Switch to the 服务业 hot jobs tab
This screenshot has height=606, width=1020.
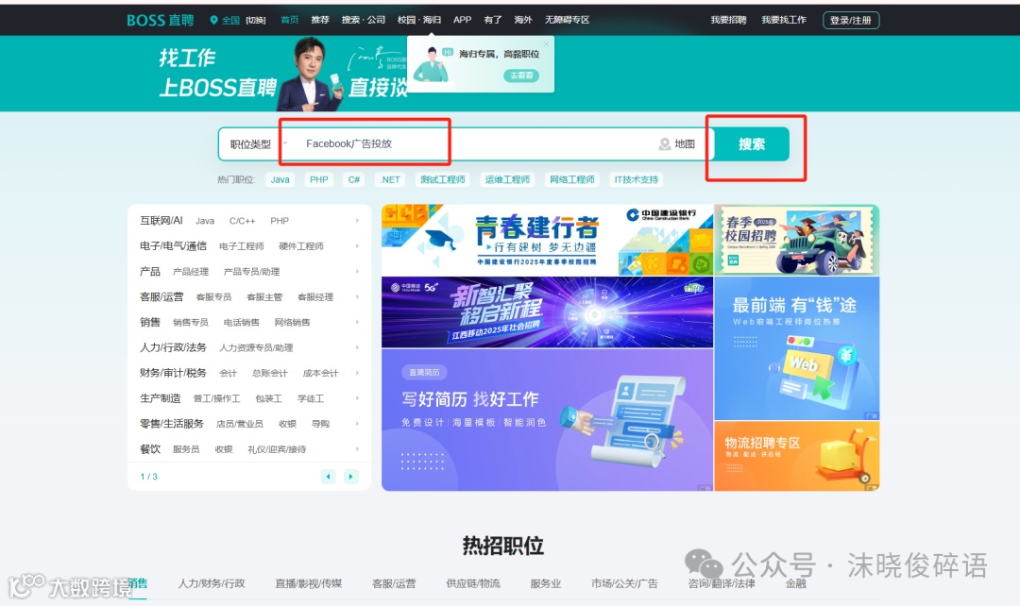click(546, 583)
